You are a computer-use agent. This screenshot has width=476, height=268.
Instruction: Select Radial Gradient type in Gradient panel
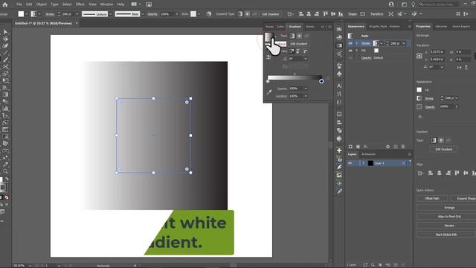click(299, 36)
